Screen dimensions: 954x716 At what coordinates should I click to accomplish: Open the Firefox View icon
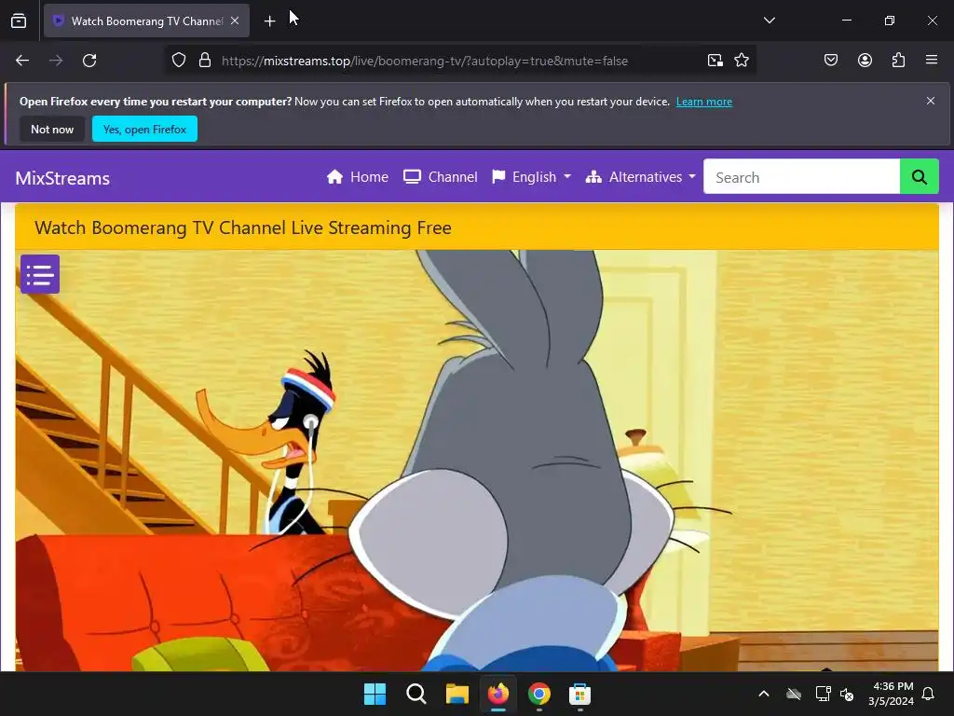point(19,21)
